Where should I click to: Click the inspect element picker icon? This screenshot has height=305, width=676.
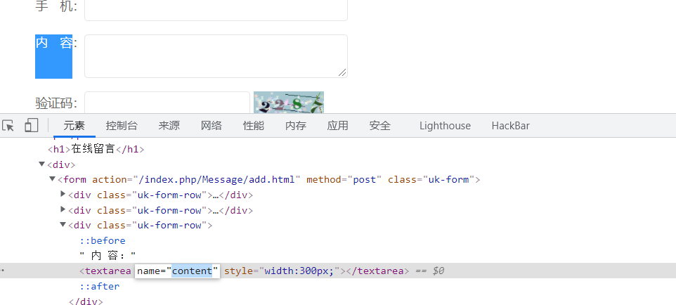pos(8,126)
